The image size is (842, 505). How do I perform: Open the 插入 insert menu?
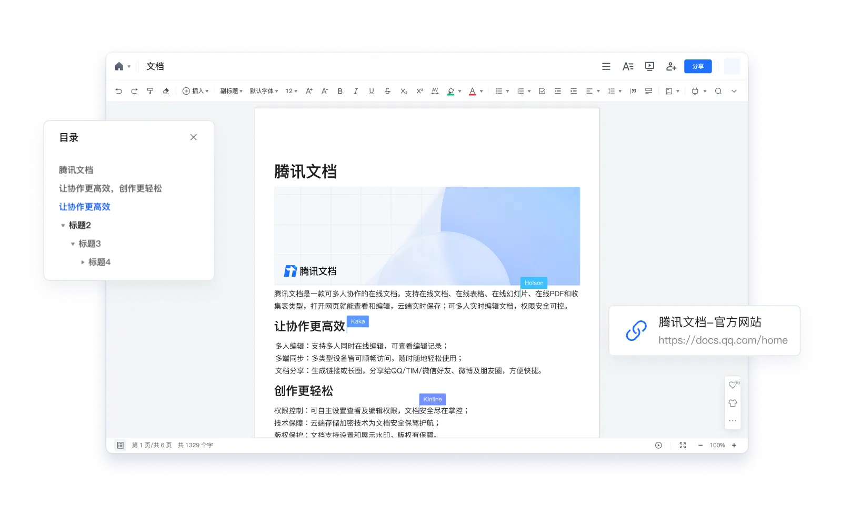[x=195, y=91]
